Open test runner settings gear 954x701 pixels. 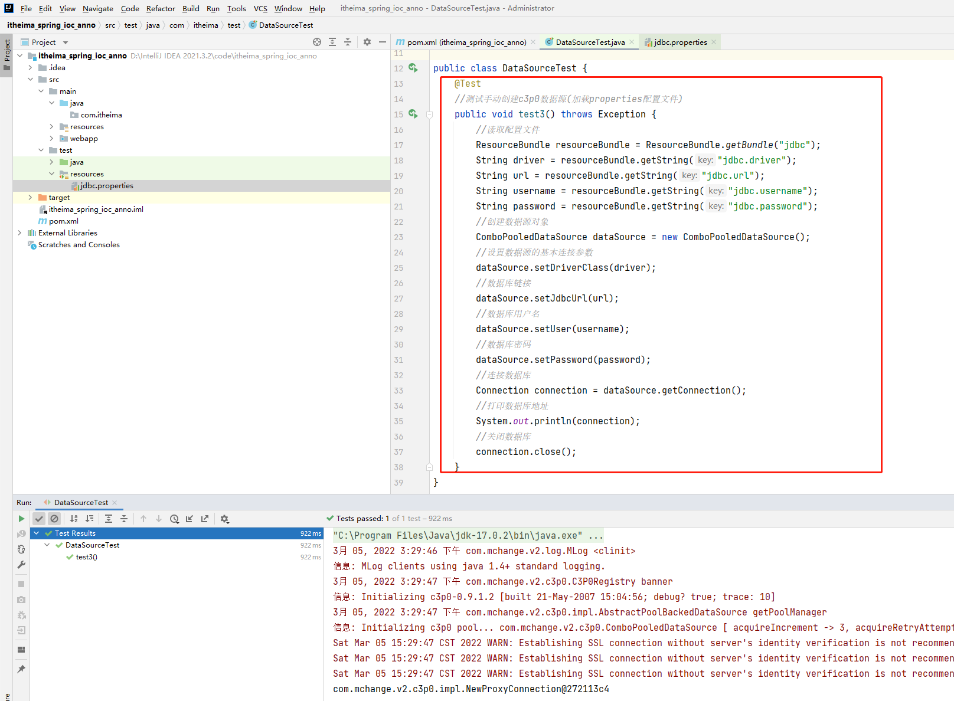224,519
